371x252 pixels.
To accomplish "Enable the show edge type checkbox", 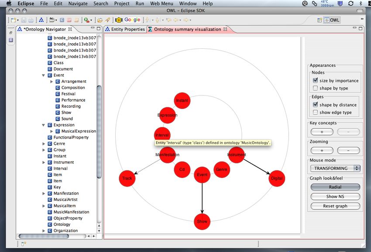I will [315, 112].
